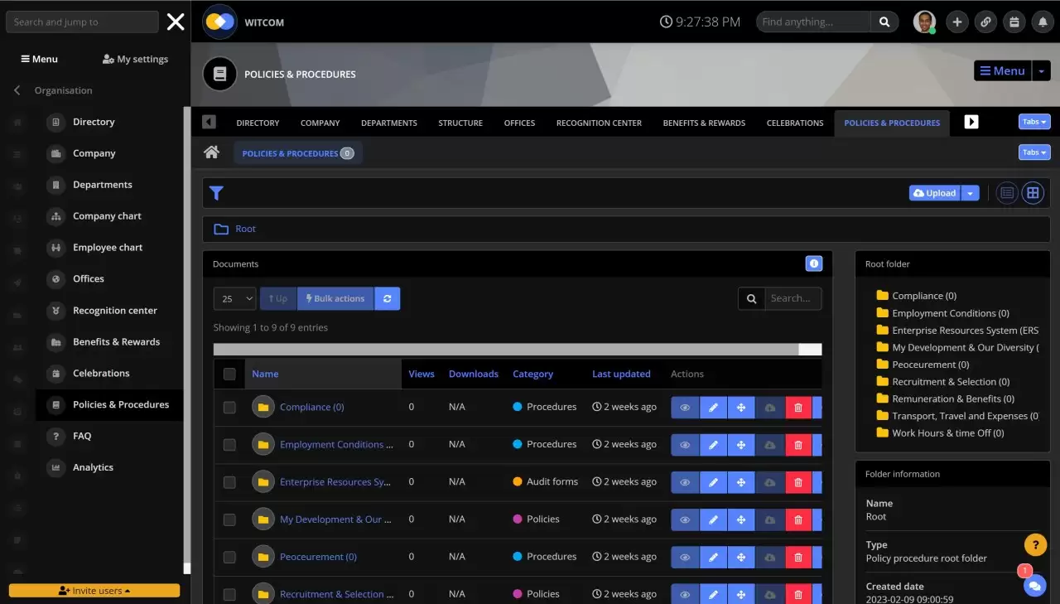The image size is (1060, 604).
Task: Switch to the Benefits & Rewards tab
Action: pos(704,123)
